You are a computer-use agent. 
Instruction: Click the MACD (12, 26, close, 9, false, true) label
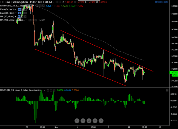[x=17, y=90]
